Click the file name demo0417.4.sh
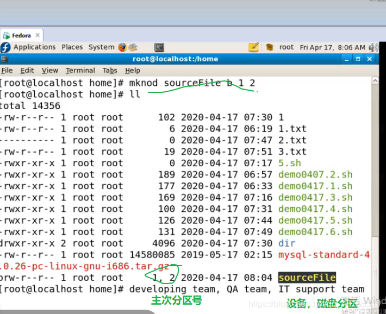The image size is (386, 314). tap(315, 209)
